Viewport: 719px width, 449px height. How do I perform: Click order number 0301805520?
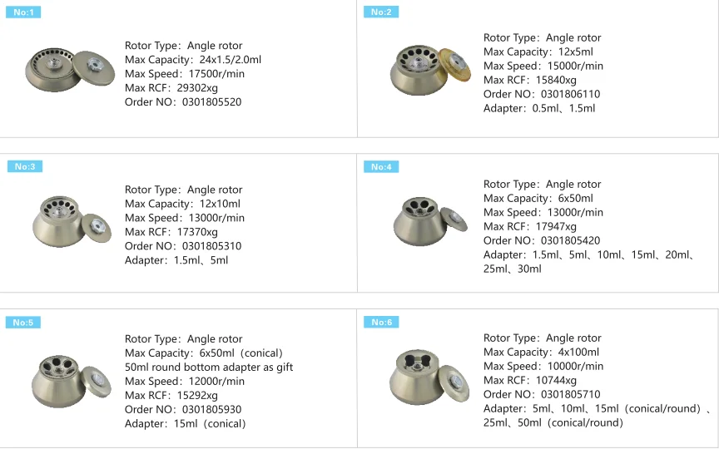(211, 102)
